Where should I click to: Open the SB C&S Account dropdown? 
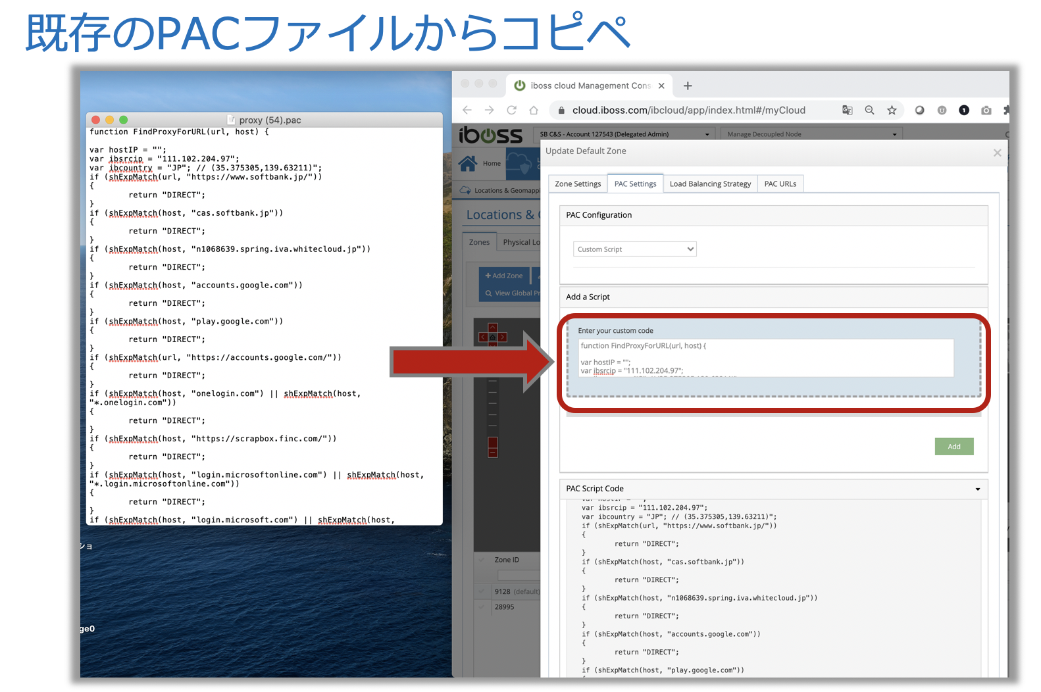624,134
